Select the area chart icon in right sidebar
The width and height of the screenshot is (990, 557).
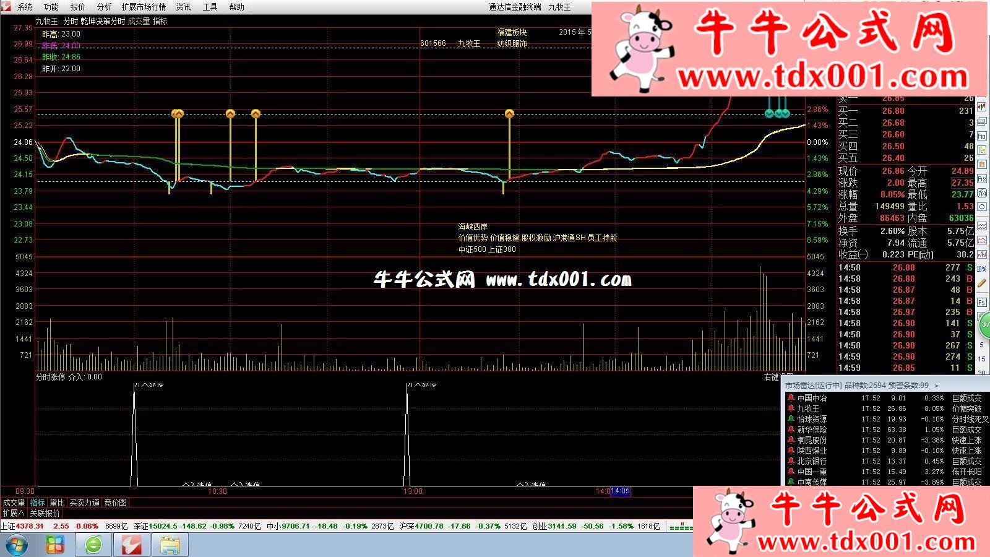[x=983, y=240]
